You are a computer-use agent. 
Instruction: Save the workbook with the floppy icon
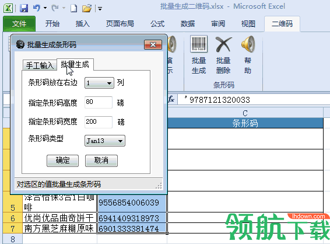pos(24,8)
